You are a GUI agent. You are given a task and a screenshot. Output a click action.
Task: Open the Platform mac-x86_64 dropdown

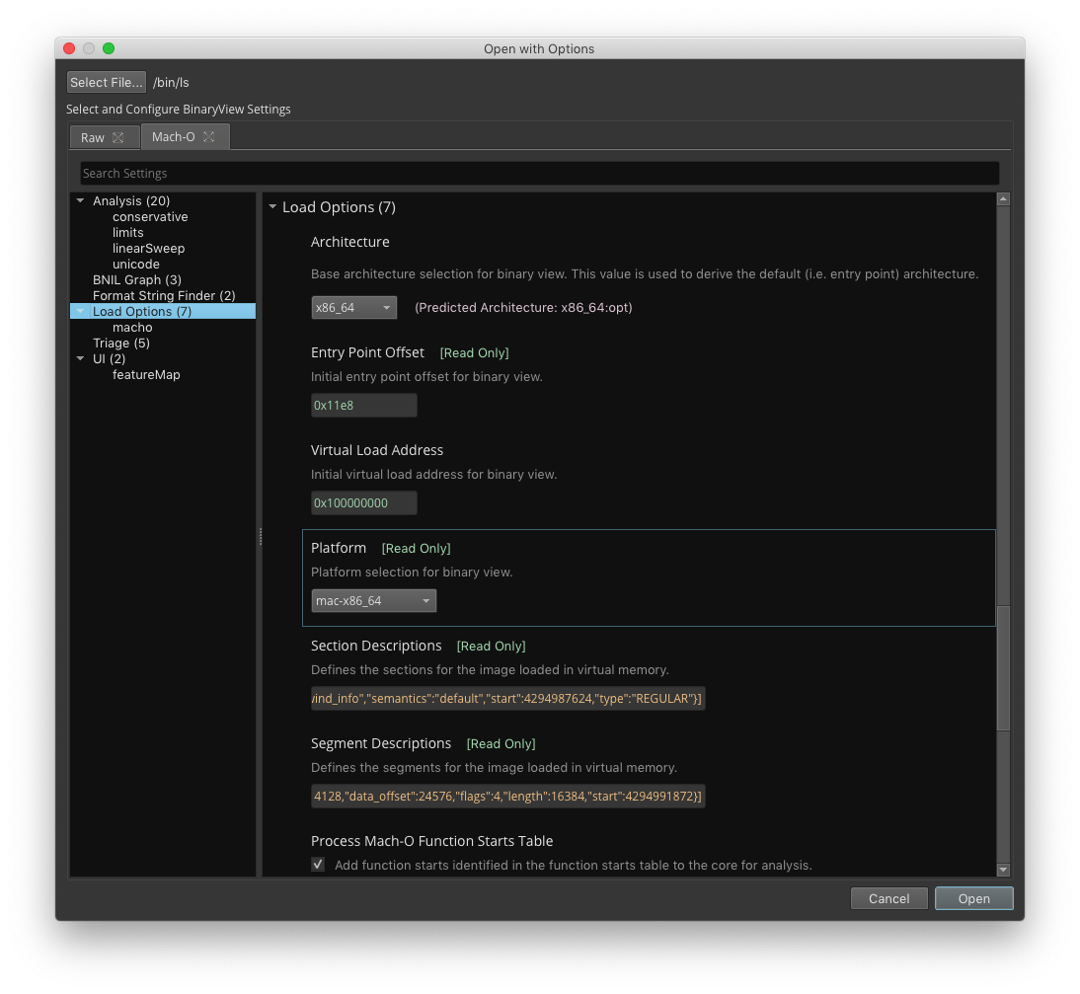point(373,601)
